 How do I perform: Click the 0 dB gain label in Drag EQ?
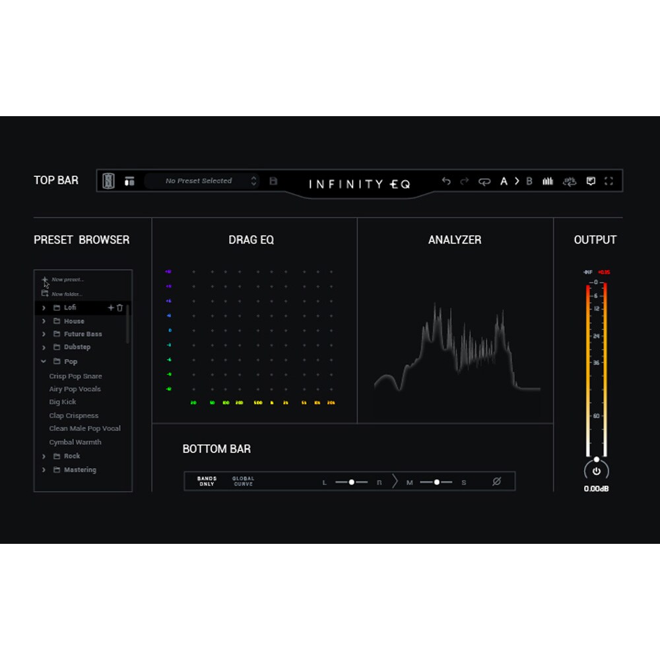pyautogui.click(x=170, y=331)
